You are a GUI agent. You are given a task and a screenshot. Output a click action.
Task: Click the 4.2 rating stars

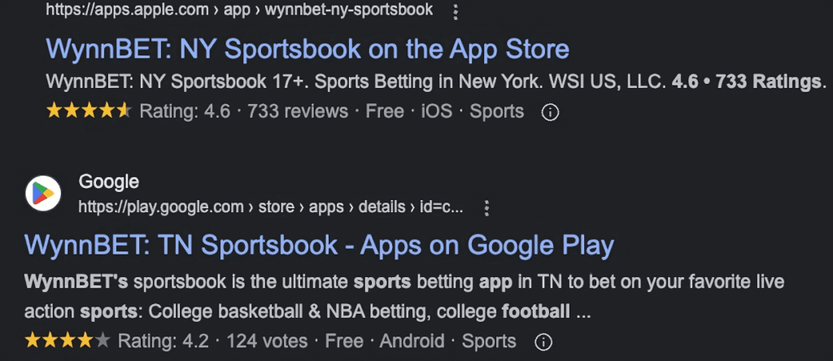click(67, 341)
